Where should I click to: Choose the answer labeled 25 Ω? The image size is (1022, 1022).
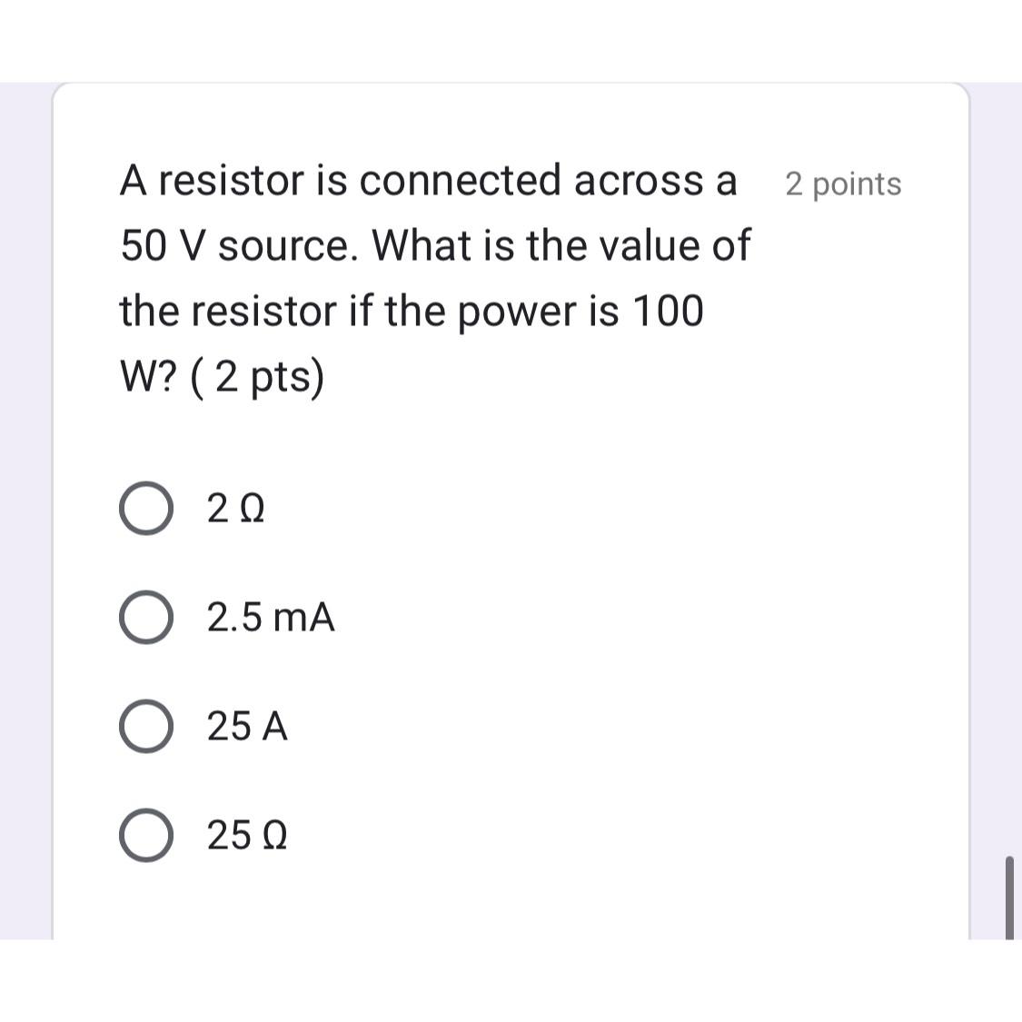[245, 835]
